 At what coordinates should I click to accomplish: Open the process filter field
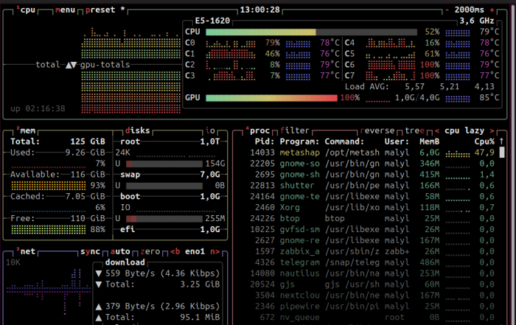(295, 130)
